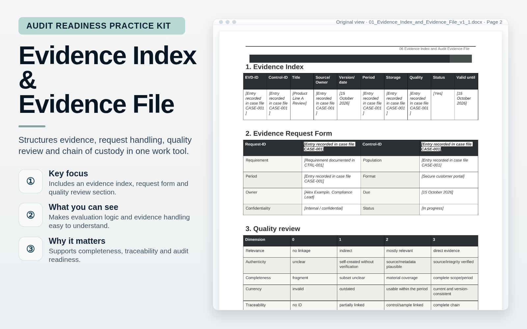
Task: Click the 'no linkage' cell
Action: point(314,252)
